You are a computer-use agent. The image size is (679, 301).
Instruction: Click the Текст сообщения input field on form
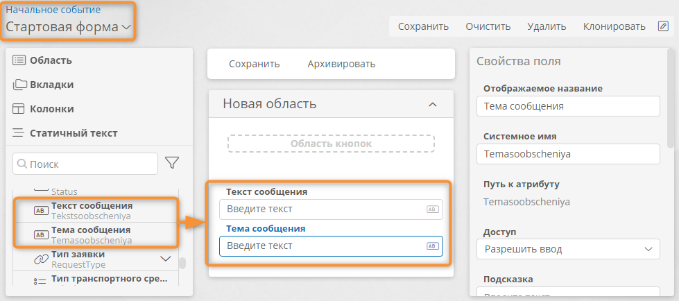point(331,209)
